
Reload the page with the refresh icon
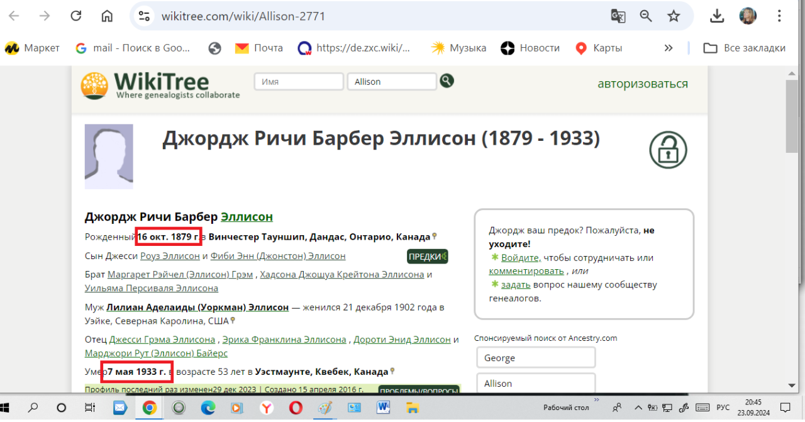click(76, 16)
